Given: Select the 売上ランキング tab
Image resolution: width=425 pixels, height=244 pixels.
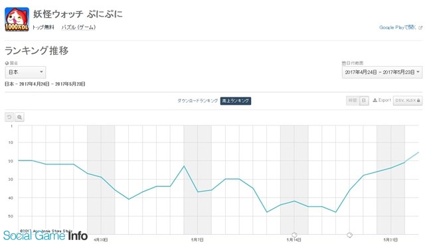Looking at the screenshot, I should coord(236,101).
